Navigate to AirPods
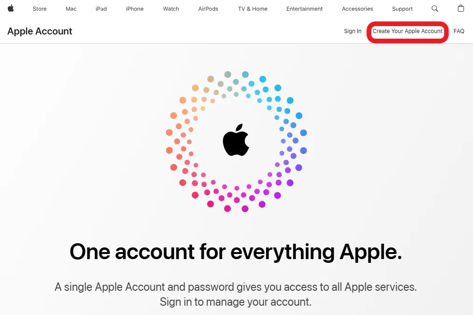 click(208, 9)
